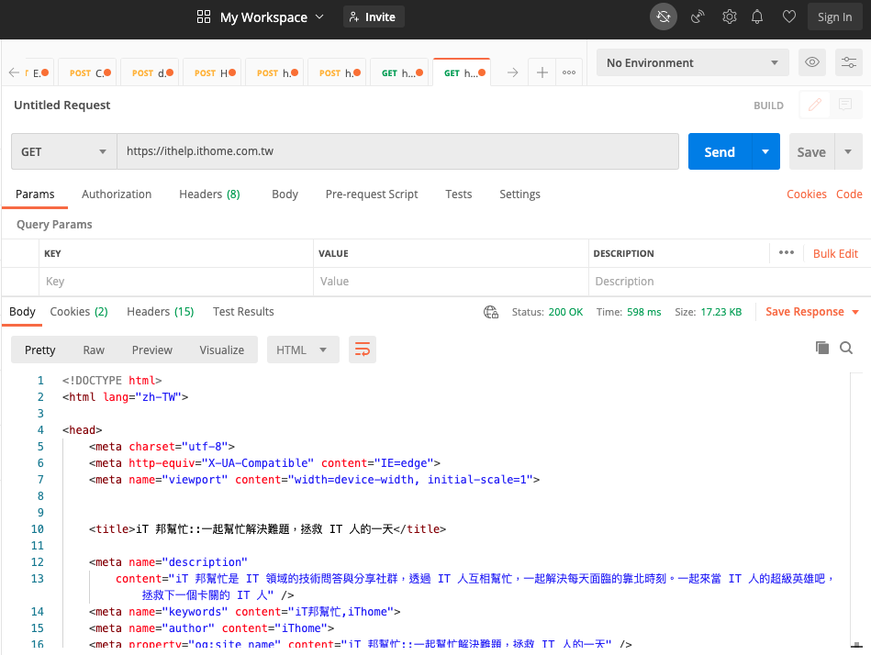Viewport: 871px width, 655px height.
Task: Open the GET method dropdown
Action: click(64, 151)
